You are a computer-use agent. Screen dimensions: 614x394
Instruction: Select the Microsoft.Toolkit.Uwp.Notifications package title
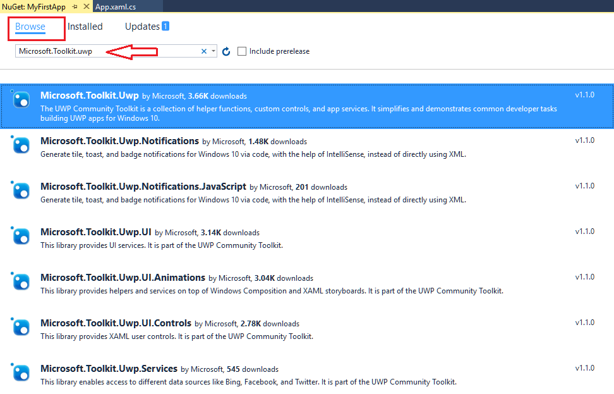120,141
